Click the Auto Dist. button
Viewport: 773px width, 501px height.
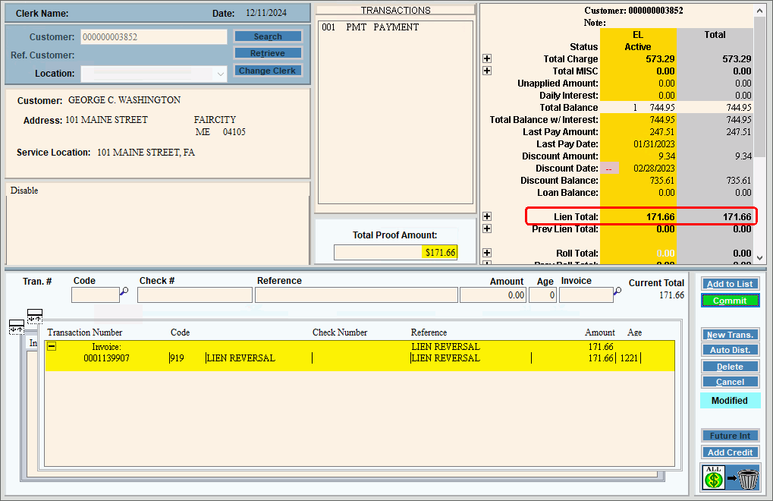(730, 350)
